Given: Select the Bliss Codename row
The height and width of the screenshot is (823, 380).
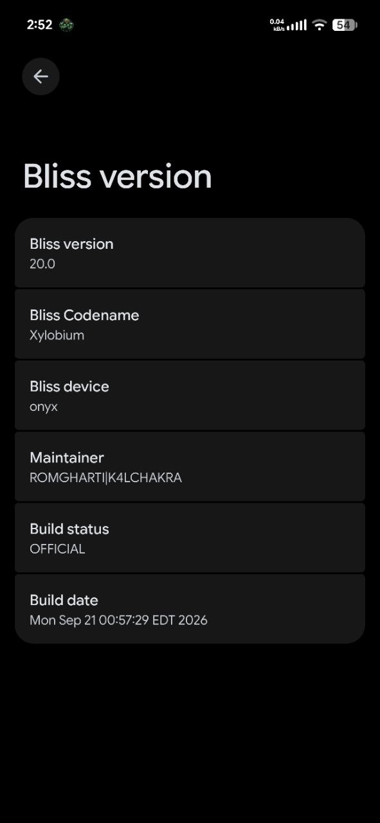Looking at the screenshot, I should (190, 324).
